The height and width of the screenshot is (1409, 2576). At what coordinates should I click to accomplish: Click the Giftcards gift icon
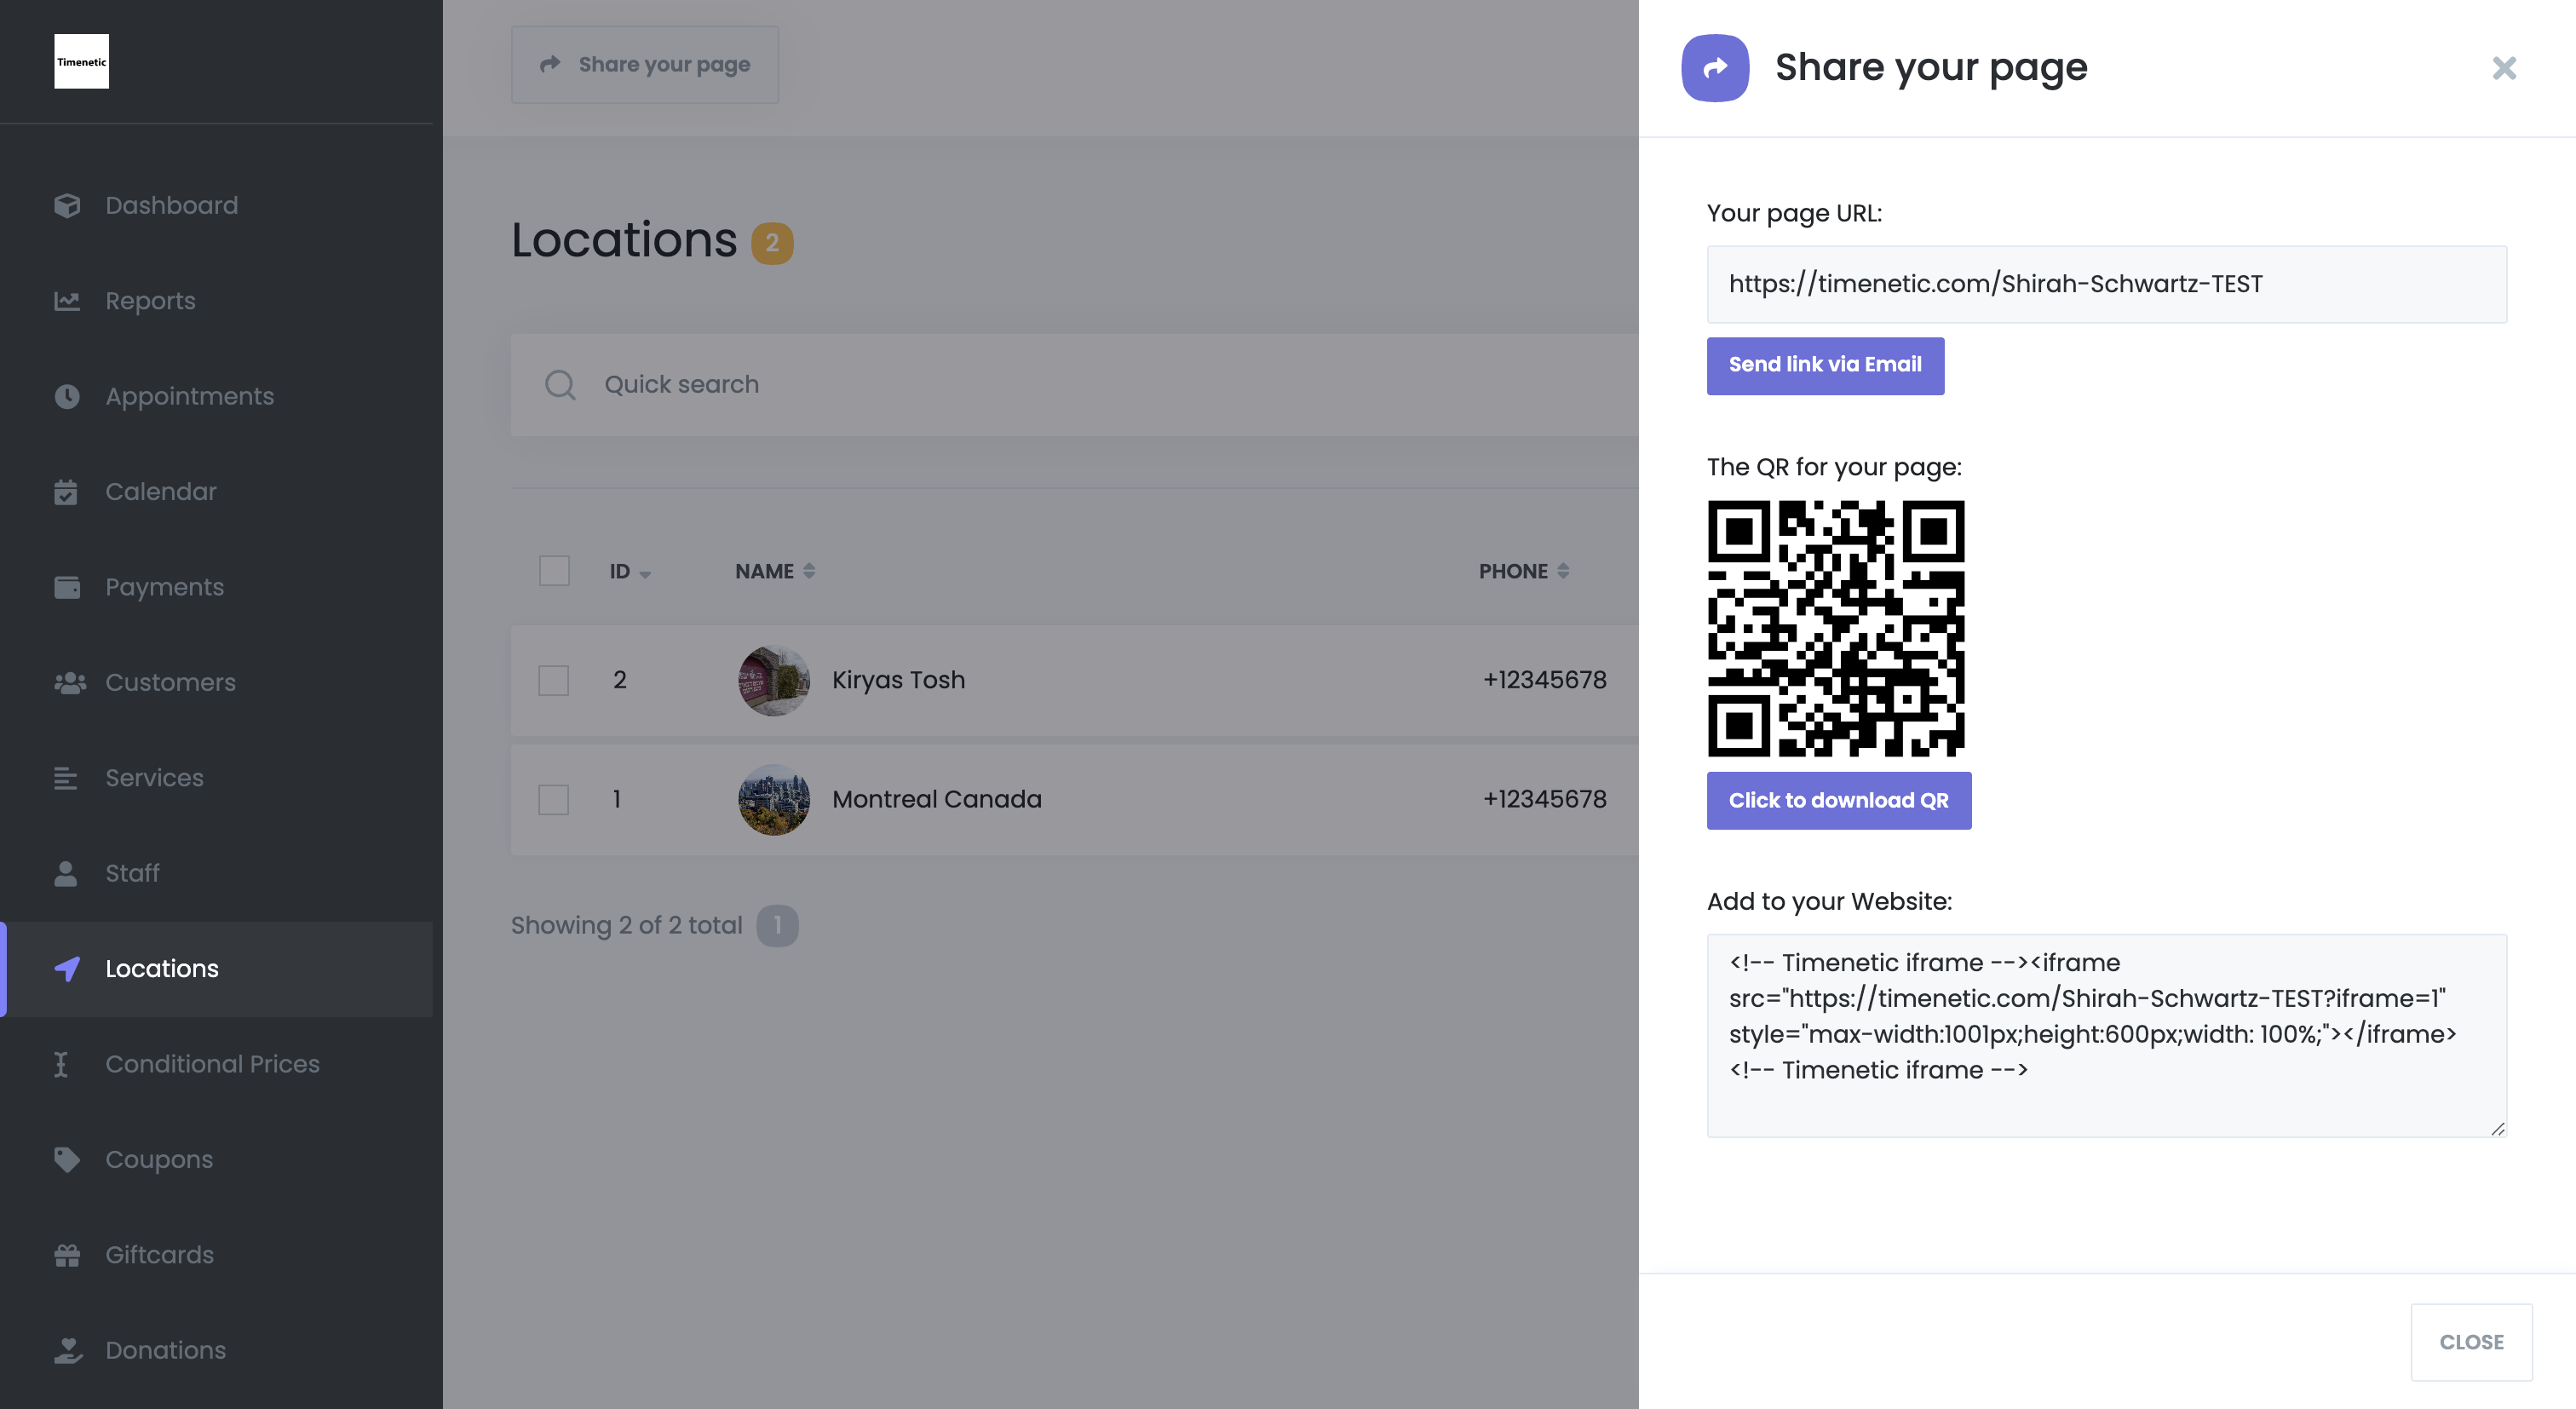pyautogui.click(x=67, y=1255)
